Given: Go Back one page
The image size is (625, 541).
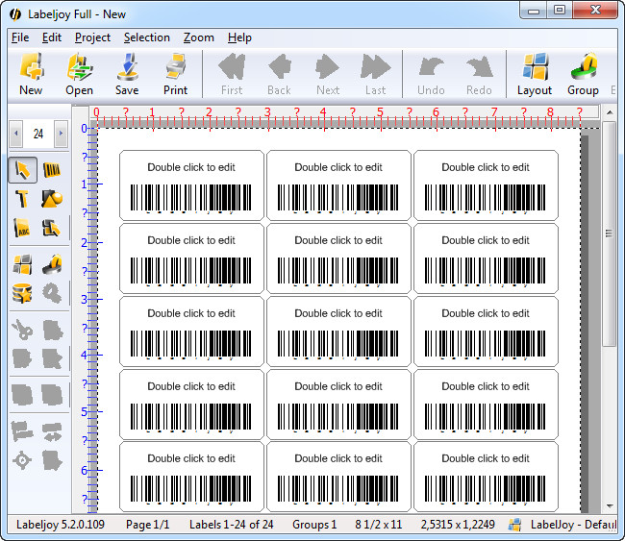Looking at the screenshot, I should click(x=279, y=74).
